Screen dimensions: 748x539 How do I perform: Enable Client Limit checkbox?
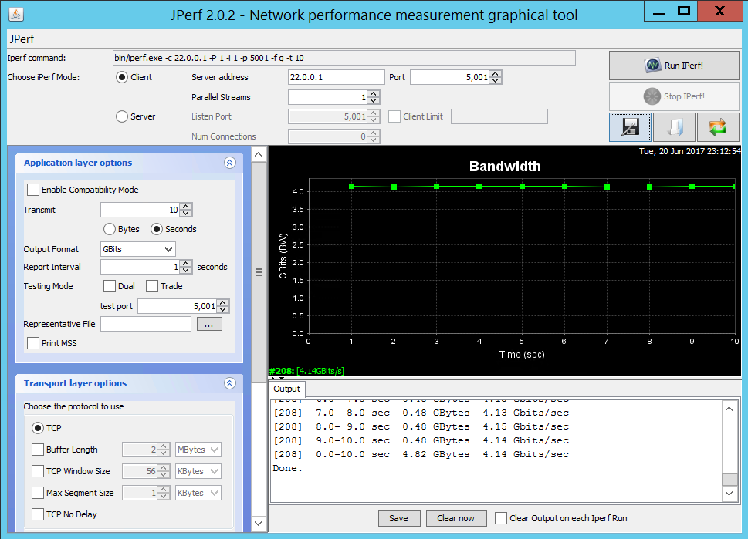pos(394,116)
